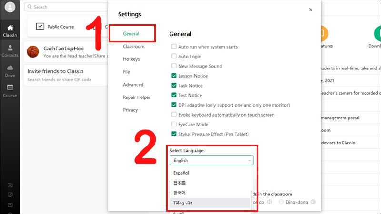Open the Hotkeys settings tab
Image resolution: width=381 pixels, height=214 pixels.
click(x=131, y=59)
